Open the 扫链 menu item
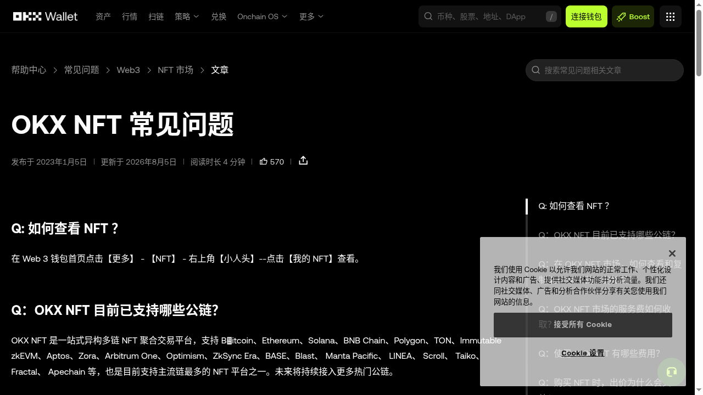703x395 pixels. coord(156,16)
